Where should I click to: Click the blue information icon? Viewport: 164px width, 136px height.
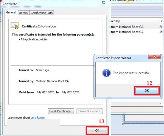[106, 73]
